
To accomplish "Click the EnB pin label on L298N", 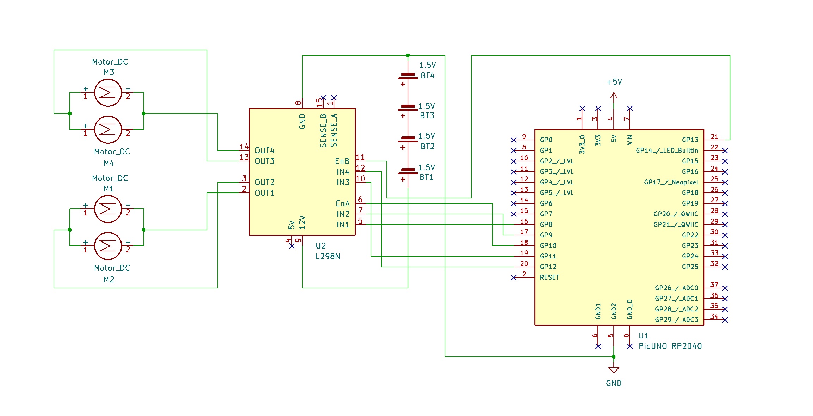I will click(x=342, y=161).
